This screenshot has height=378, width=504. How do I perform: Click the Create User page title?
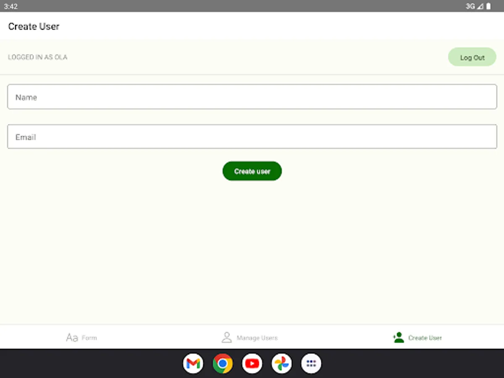(x=34, y=26)
